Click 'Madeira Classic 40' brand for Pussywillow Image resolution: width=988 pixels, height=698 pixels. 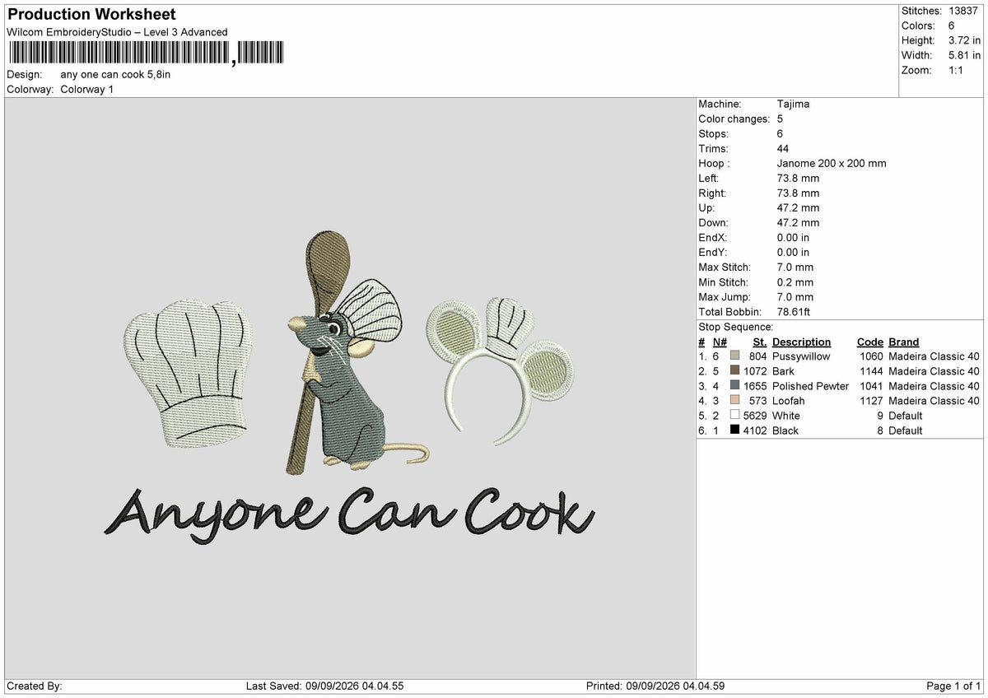[x=934, y=356]
